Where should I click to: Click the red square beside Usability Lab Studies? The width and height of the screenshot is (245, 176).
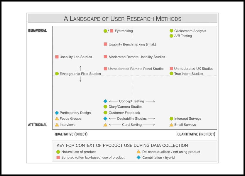[57, 57]
